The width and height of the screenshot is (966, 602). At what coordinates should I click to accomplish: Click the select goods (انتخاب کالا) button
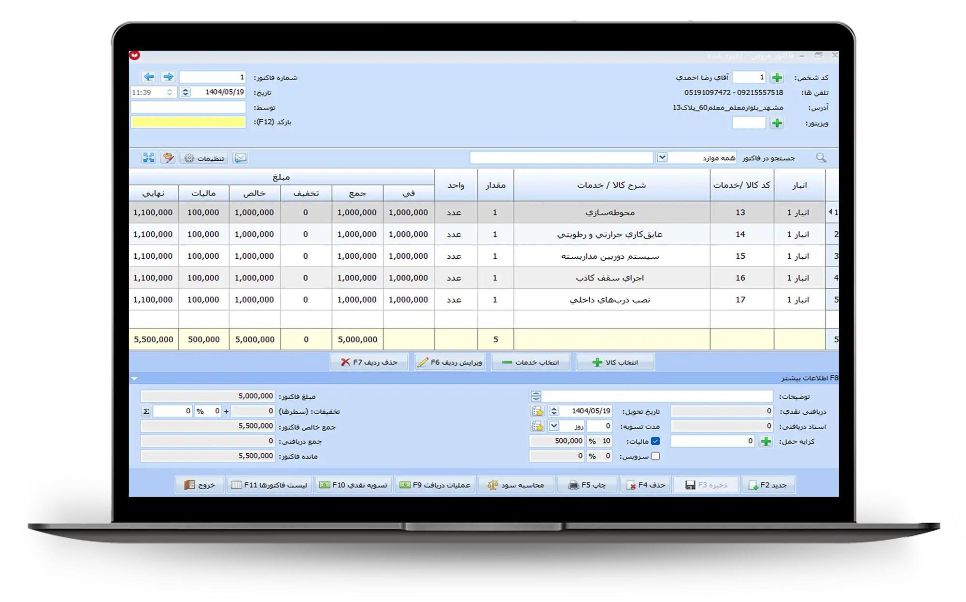tap(615, 362)
